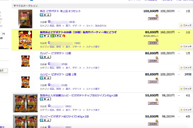Click 送料無料 badge on 468袋 listing
This screenshot has width=193, height=128.
coord(153,43)
